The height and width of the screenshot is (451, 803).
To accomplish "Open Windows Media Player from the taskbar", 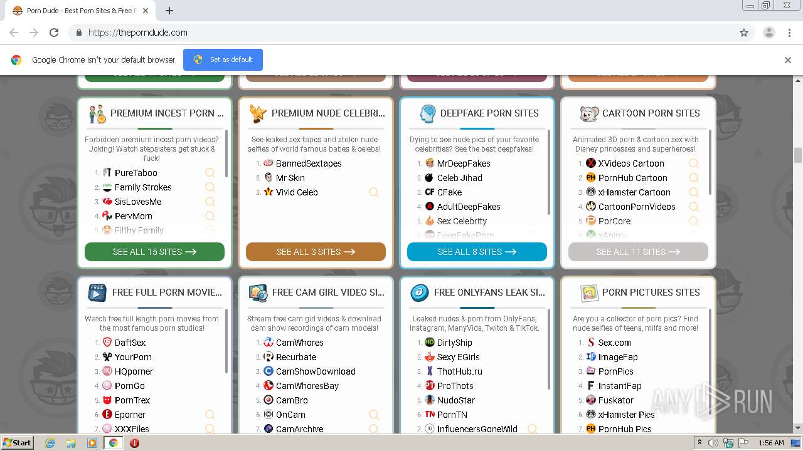I will pos(92,443).
